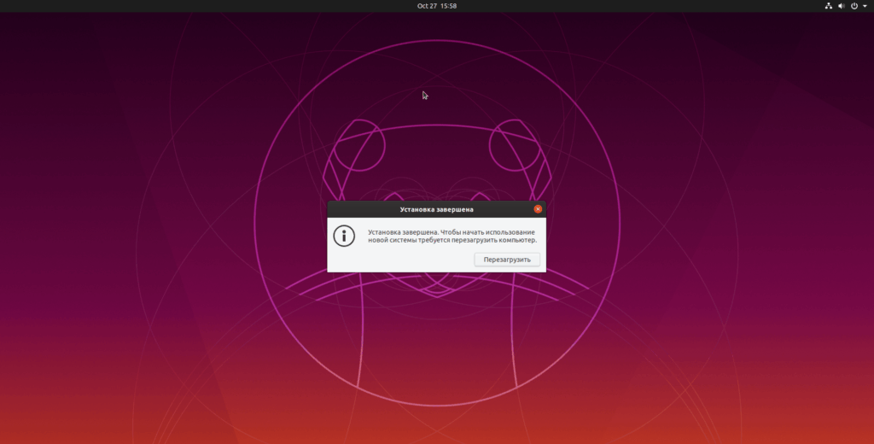This screenshot has width=874, height=444.
Task: Click the Установка завершена title bar text
Action: coord(436,210)
